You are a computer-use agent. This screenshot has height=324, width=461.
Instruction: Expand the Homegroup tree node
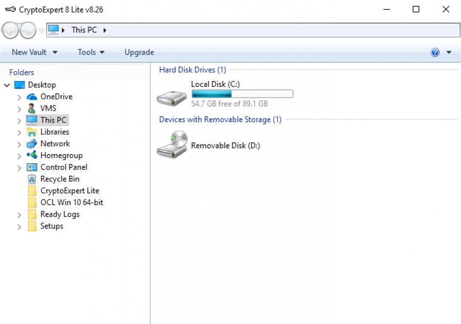pyautogui.click(x=20, y=156)
